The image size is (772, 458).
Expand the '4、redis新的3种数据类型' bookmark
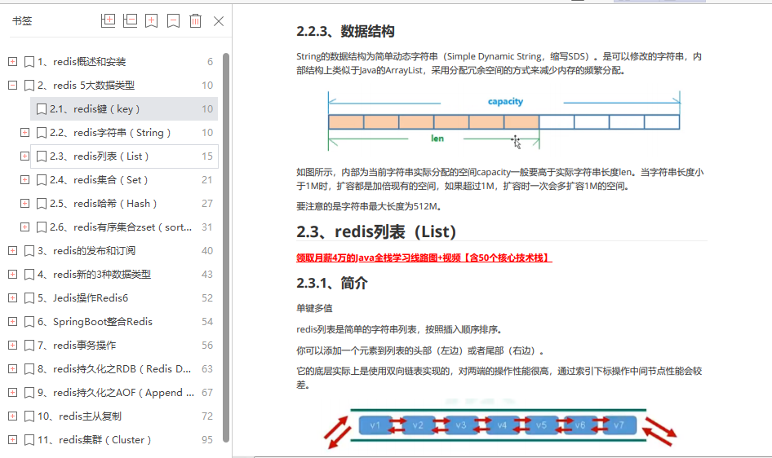(x=13, y=274)
